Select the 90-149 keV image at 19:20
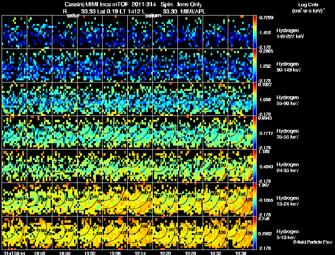The width and height of the screenshot is (335, 255). (x=165, y=66)
